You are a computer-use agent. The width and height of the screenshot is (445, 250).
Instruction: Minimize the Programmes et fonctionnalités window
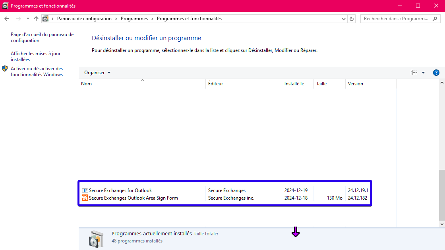click(400, 6)
